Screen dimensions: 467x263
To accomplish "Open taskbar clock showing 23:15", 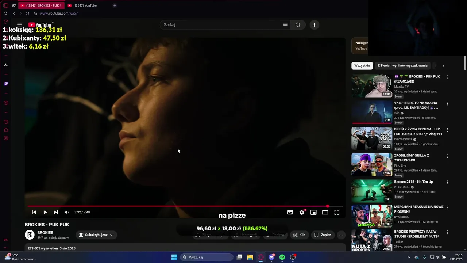I will pyautogui.click(x=456, y=257).
